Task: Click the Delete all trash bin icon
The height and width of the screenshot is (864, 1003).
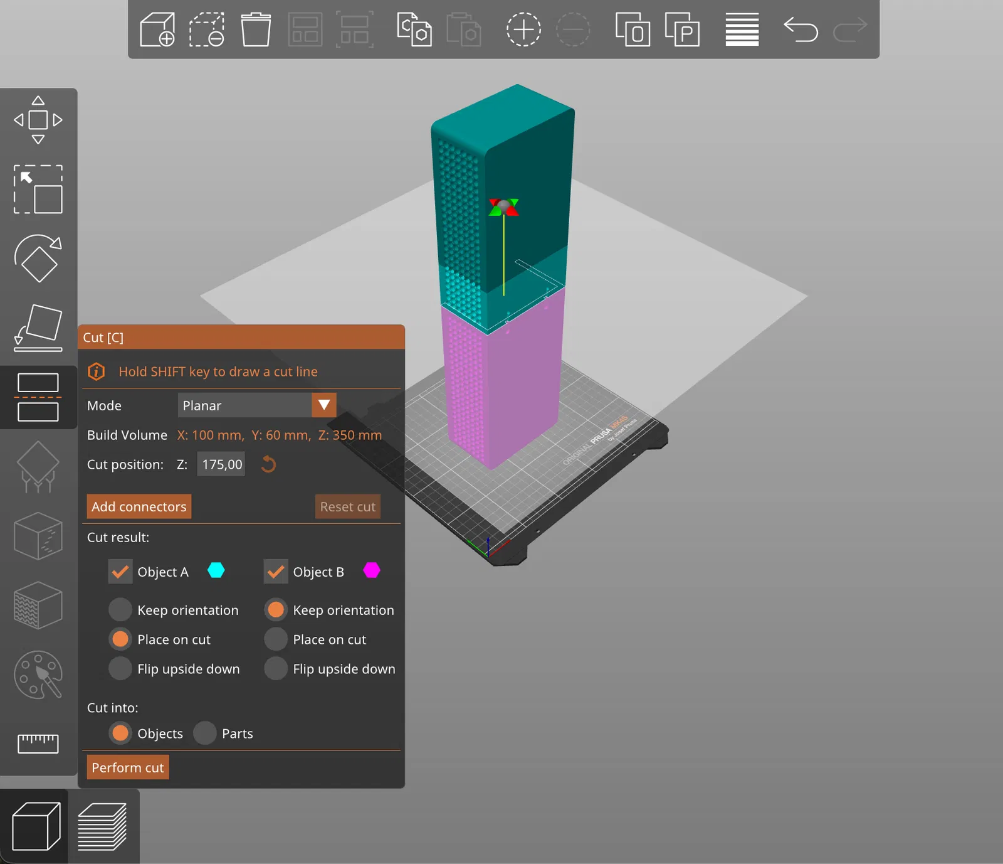Action: click(256, 29)
